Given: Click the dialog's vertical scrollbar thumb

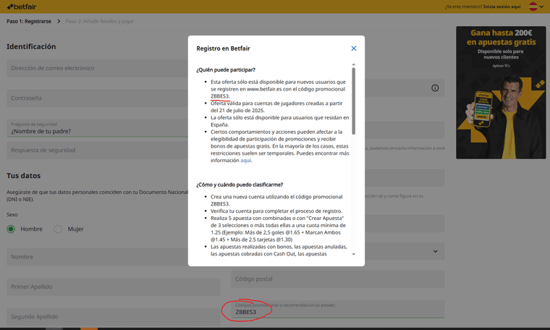Looking at the screenshot, I should (354, 101).
